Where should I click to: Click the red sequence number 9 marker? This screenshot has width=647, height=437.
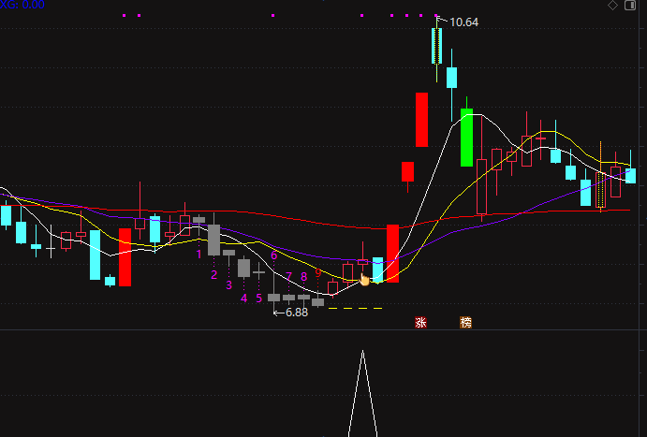[317, 272]
